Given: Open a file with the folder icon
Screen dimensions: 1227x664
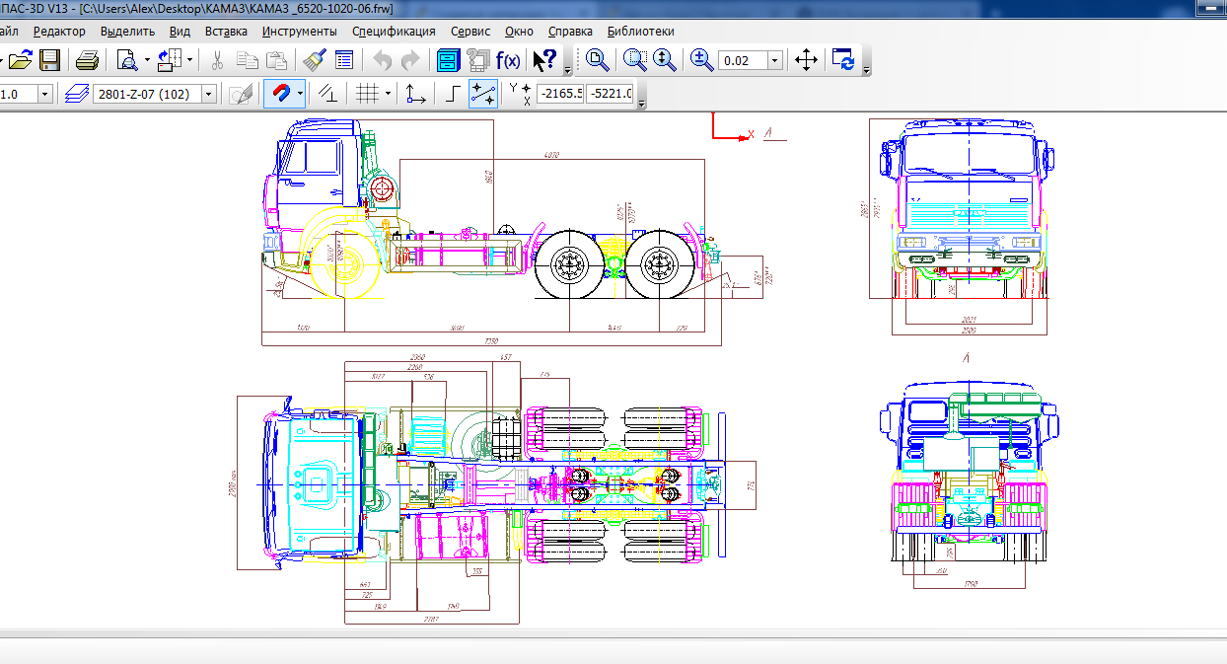Looking at the screenshot, I should pos(21,60).
